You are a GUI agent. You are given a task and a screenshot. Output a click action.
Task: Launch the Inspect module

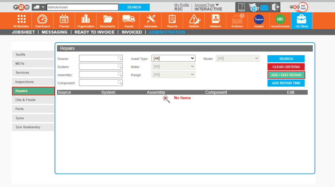pyautogui.click(x=259, y=21)
